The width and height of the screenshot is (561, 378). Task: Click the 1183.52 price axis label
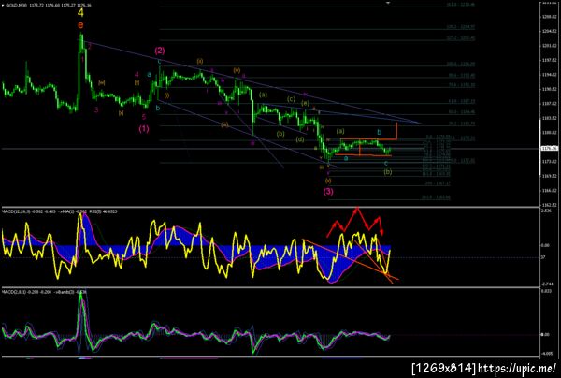(x=550, y=118)
